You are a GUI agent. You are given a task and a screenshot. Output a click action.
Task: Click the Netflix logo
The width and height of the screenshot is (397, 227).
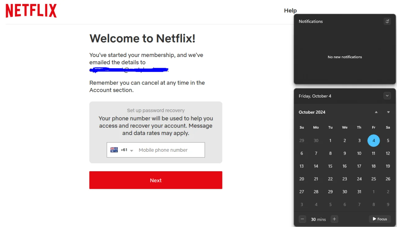pyautogui.click(x=31, y=11)
